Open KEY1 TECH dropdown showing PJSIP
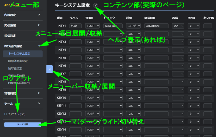216x137 pixels. pos(92,26)
